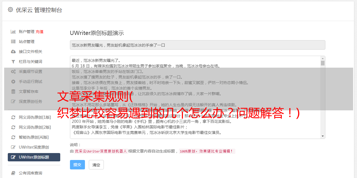
Task: Click the line beginning 6 月 18 日
Action: [x=146, y=66]
